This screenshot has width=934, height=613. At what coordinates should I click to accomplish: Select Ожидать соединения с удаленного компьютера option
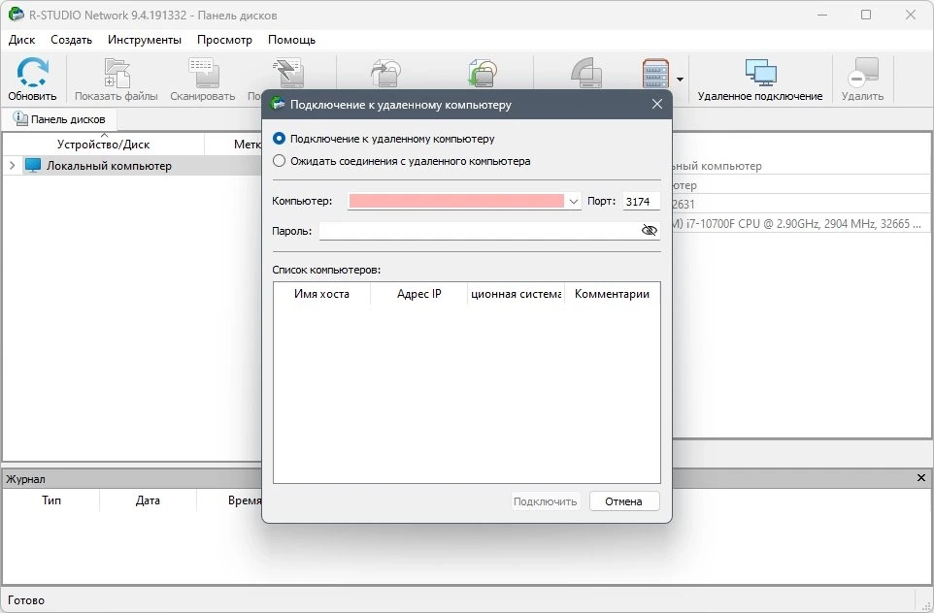coord(279,161)
